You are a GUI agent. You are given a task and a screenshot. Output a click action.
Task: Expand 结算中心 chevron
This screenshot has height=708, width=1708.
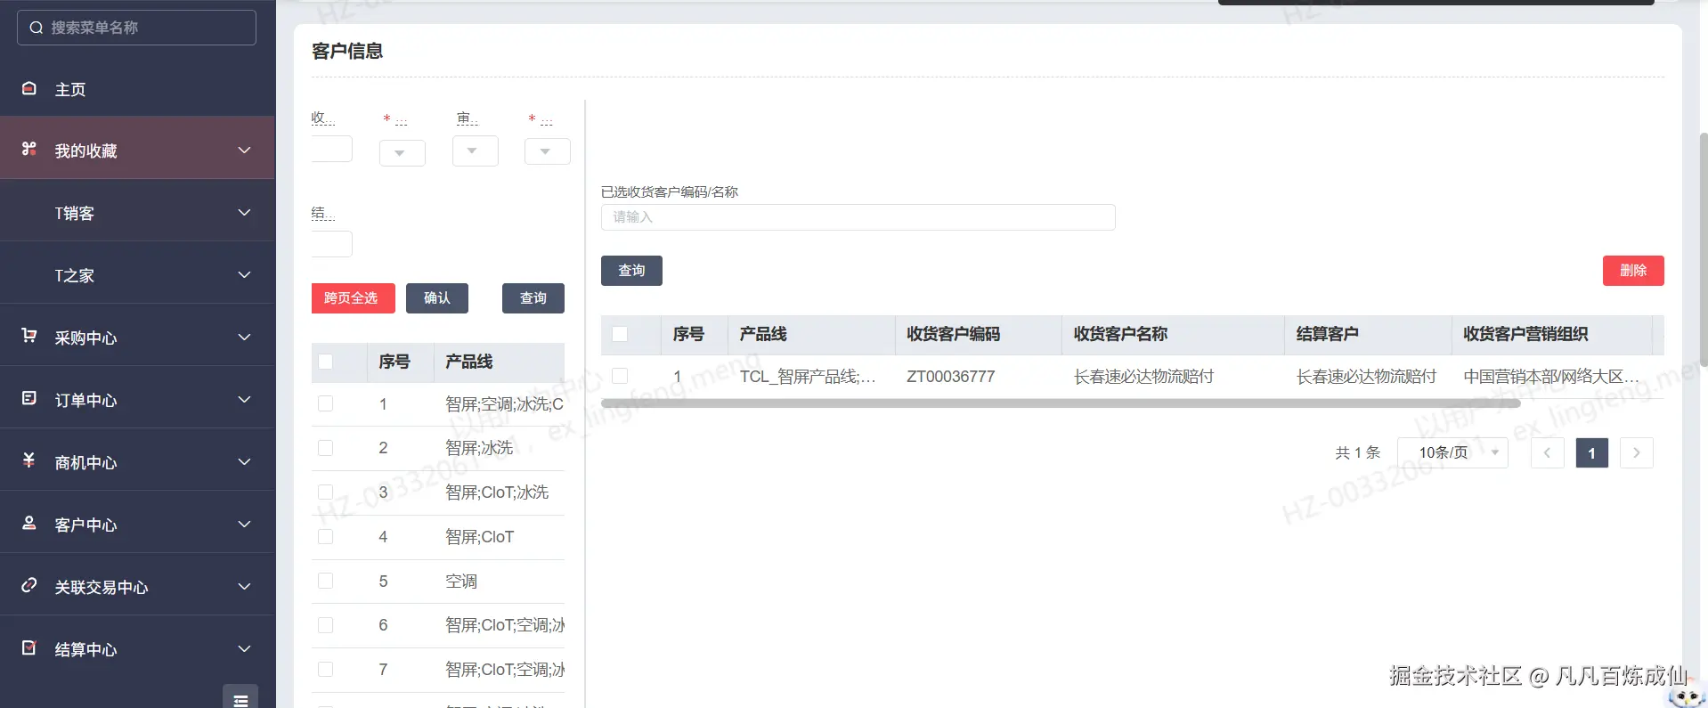click(x=244, y=648)
